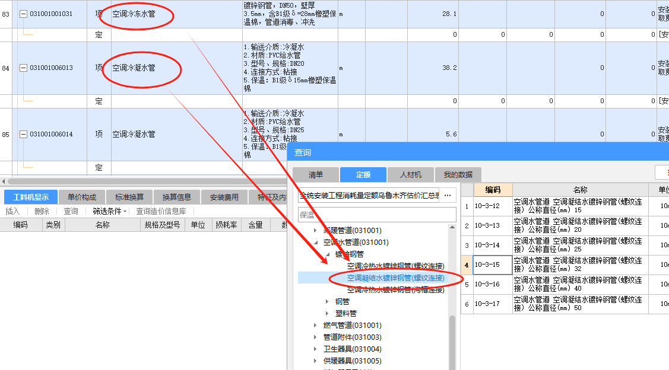Expand the 供暖器具(031005) tree node
Screen dimensions: 669x370
315,361
